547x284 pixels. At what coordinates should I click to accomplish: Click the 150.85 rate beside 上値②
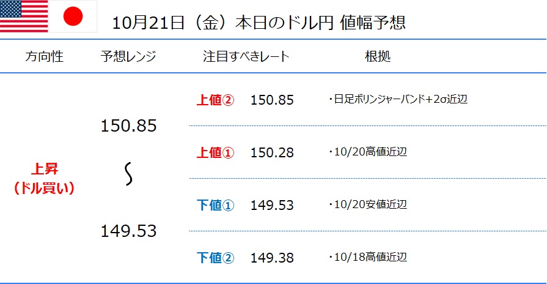(272, 100)
